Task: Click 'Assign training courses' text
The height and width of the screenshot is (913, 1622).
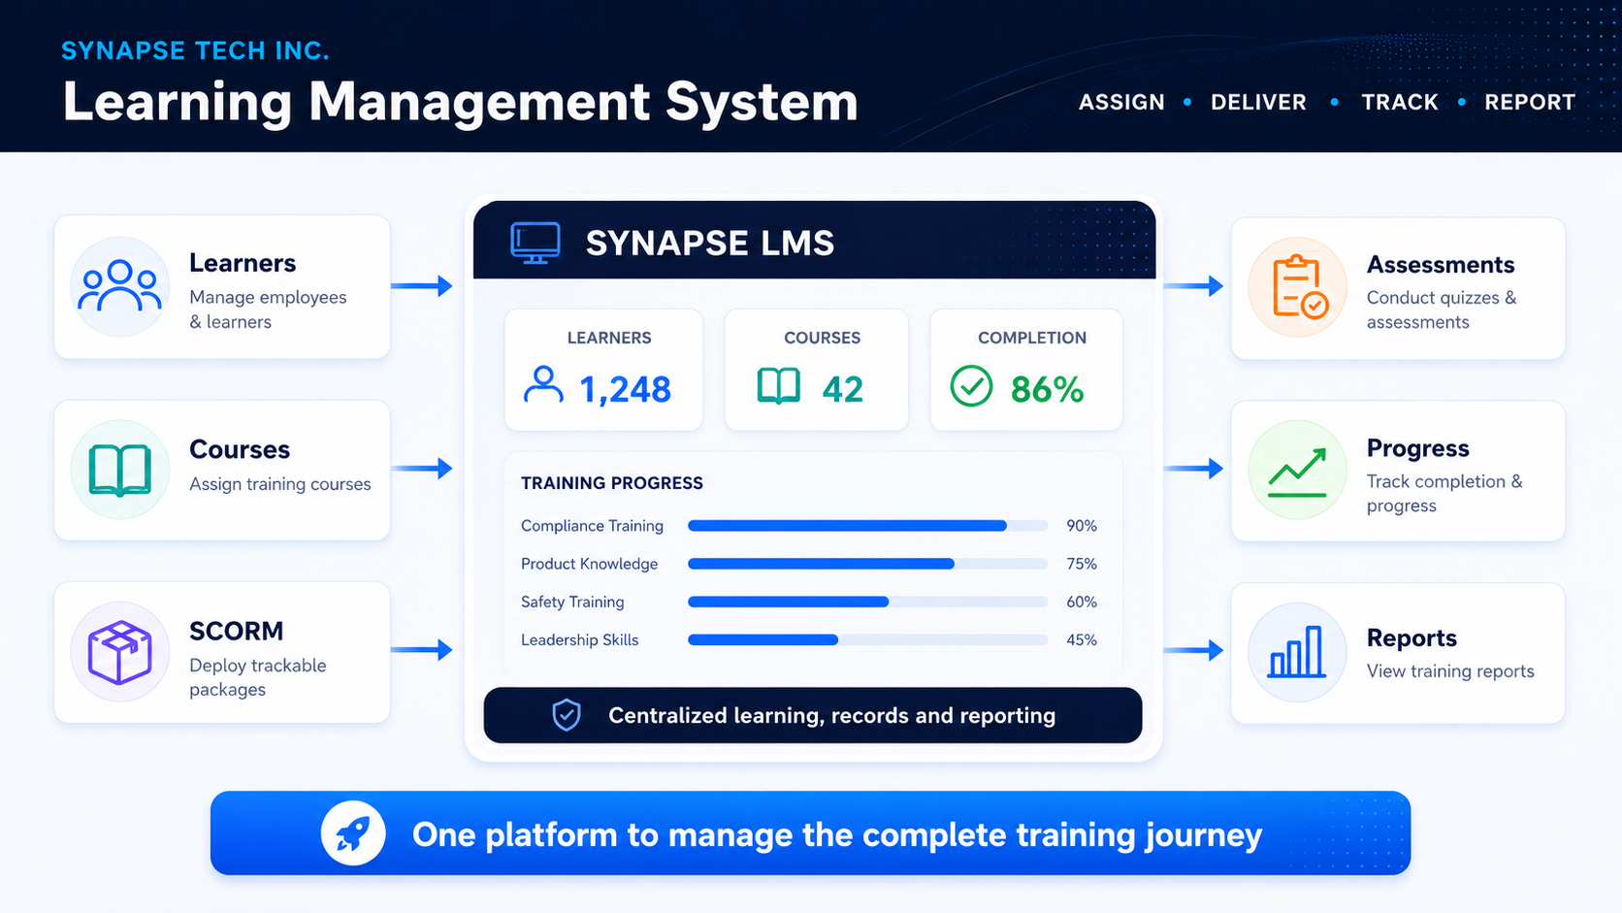Action: pyautogui.click(x=279, y=484)
